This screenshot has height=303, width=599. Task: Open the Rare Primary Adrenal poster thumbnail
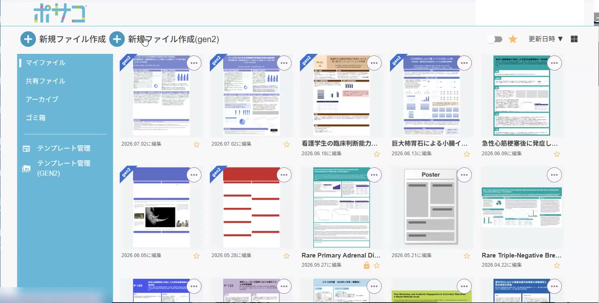341,207
